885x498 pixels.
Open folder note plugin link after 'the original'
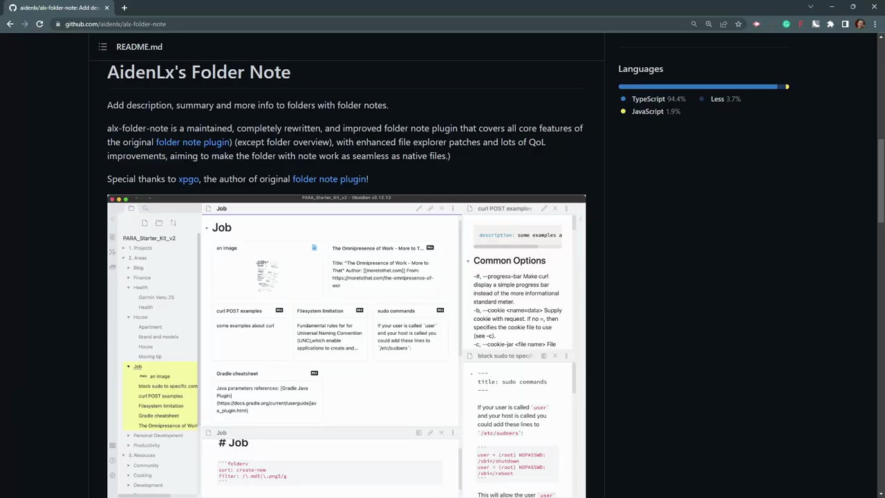[193, 142]
